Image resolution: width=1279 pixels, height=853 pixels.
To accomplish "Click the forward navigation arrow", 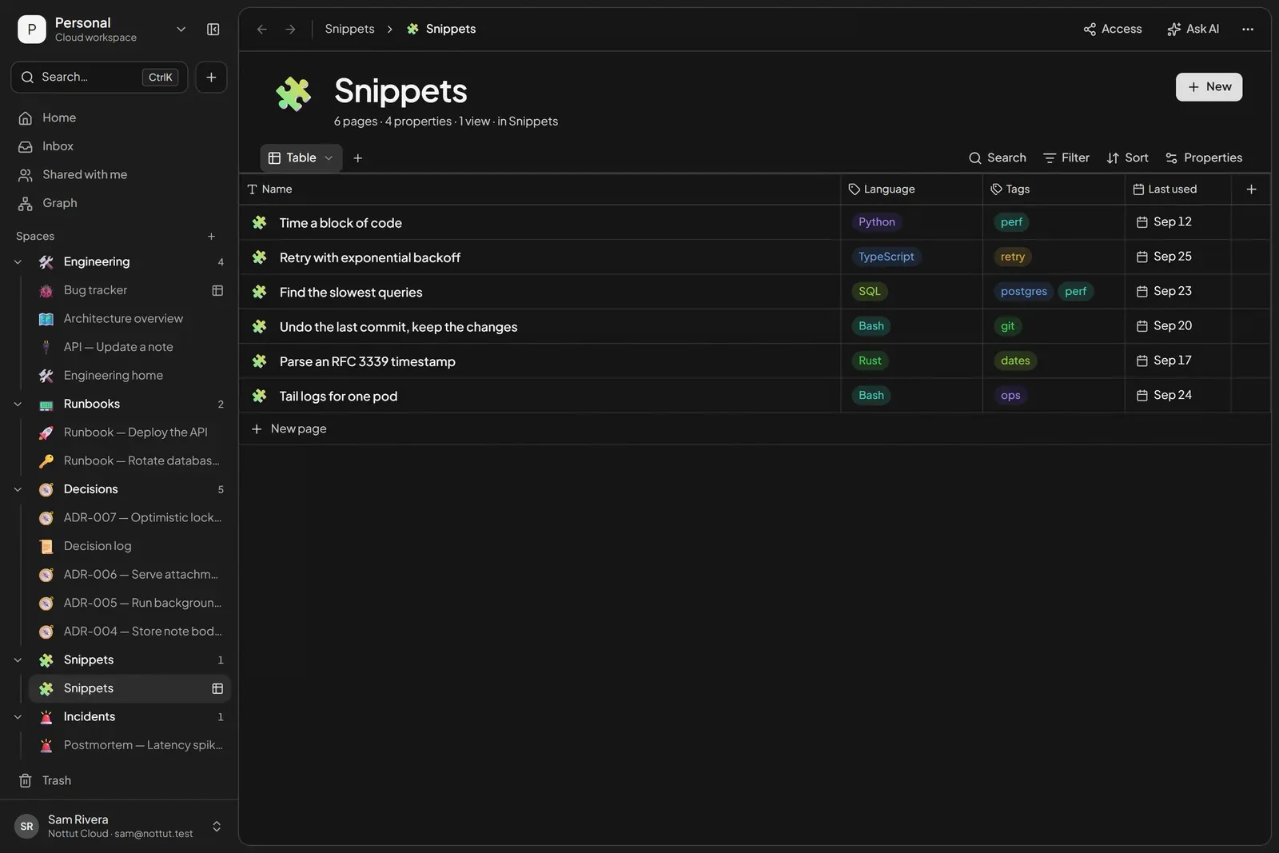I will 290,30.
